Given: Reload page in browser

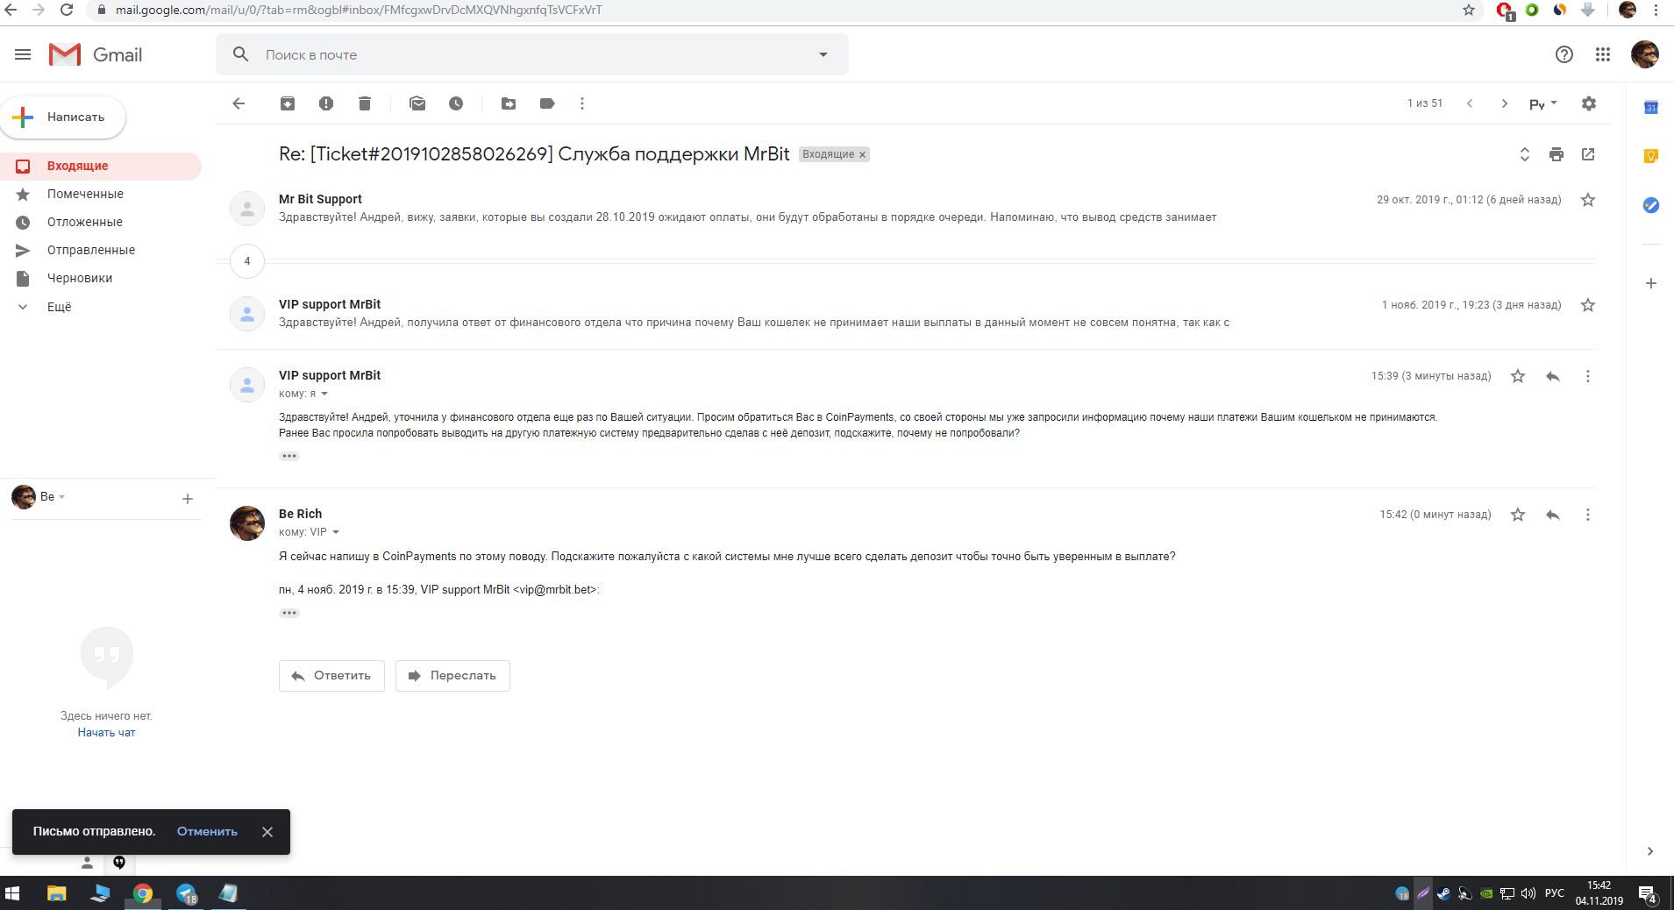Looking at the screenshot, I should (x=67, y=10).
